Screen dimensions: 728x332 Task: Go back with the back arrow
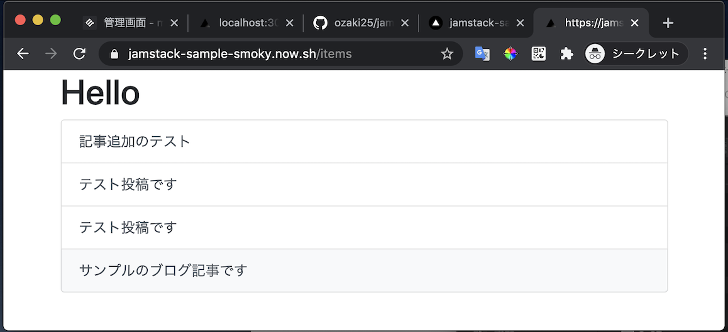(x=23, y=54)
